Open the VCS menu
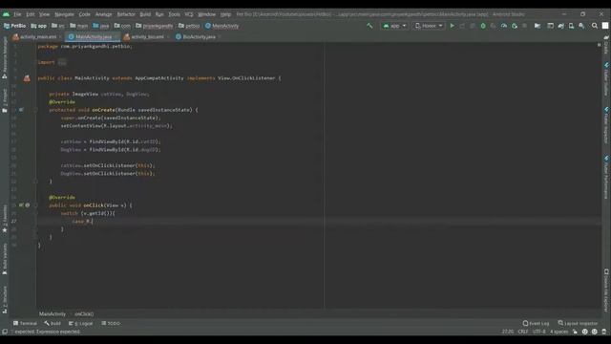Screen dimensions: 611x344 [x=189, y=14]
